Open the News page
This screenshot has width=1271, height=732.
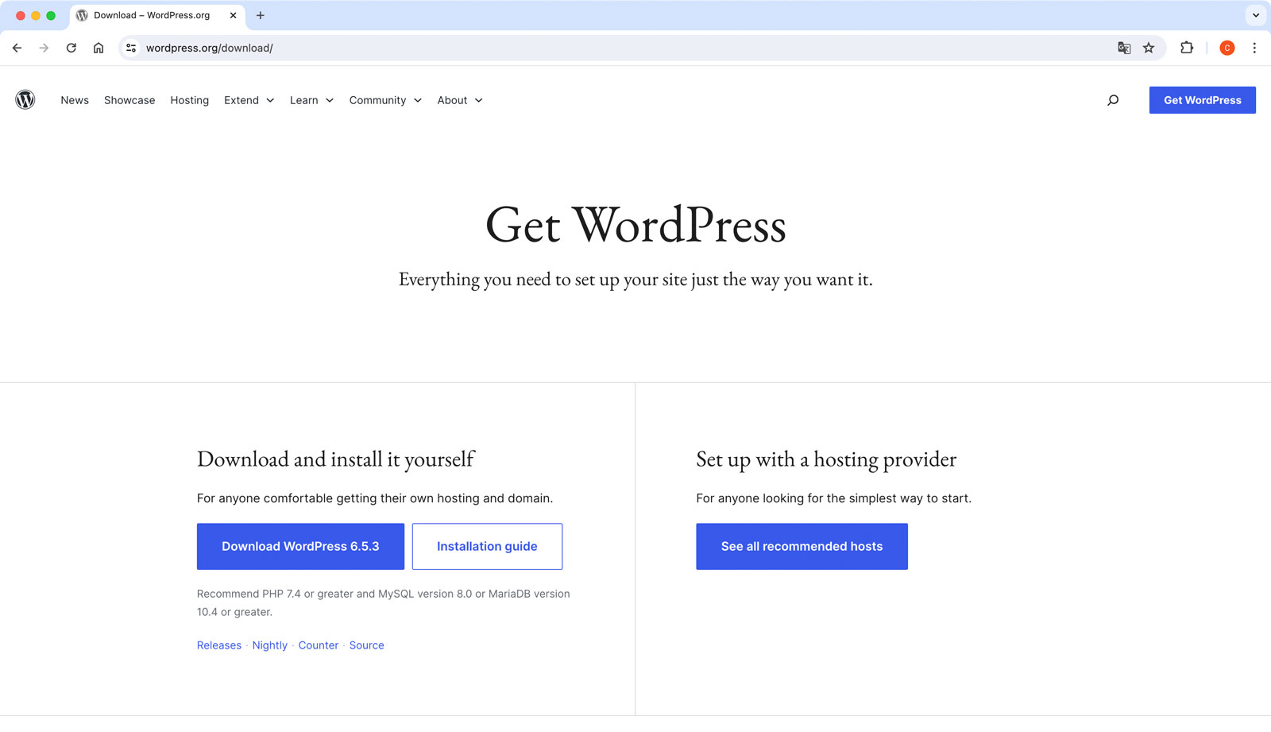click(x=75, y=100)
